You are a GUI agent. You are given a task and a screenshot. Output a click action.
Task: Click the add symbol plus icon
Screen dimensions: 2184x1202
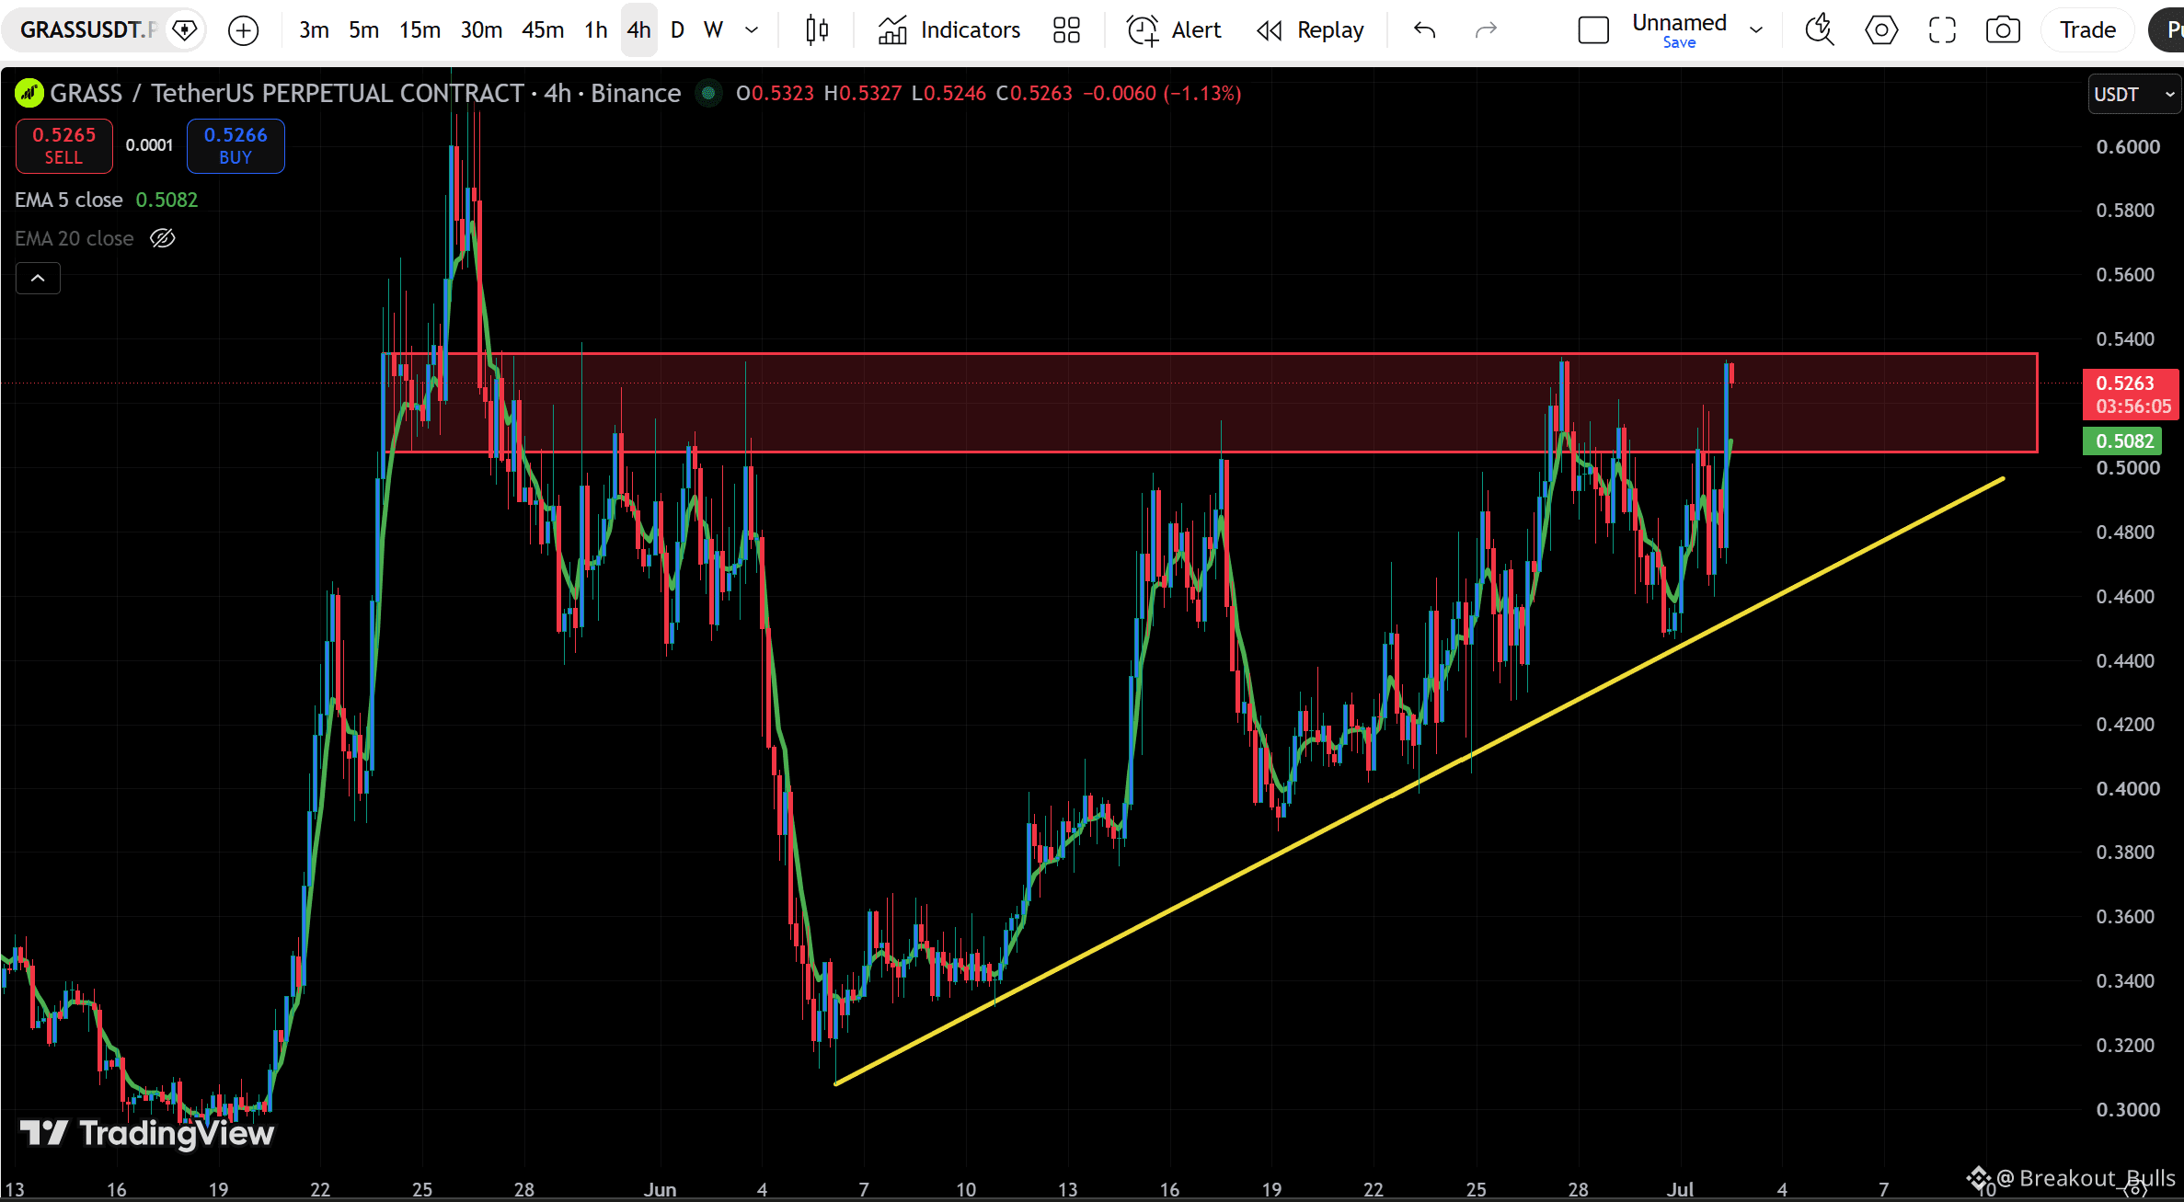[243, 30]
